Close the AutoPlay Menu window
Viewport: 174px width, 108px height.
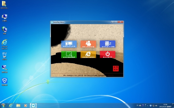point(120,22)
